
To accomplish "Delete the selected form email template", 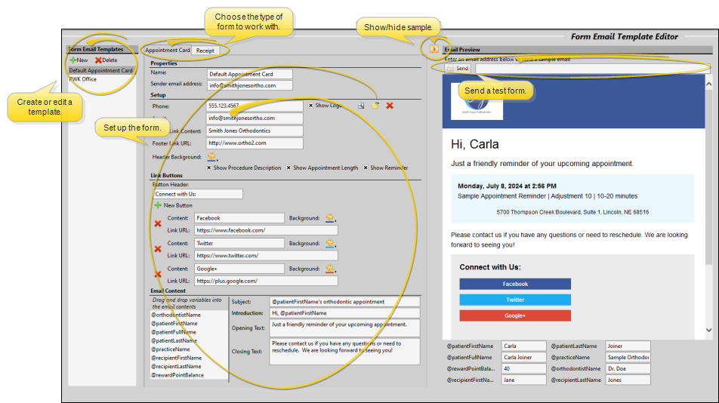I will tap(106, 60).
